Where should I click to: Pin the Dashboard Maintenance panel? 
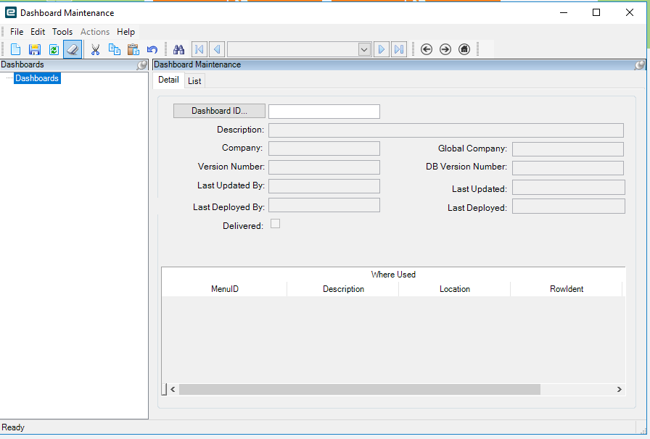pos(640,64)
